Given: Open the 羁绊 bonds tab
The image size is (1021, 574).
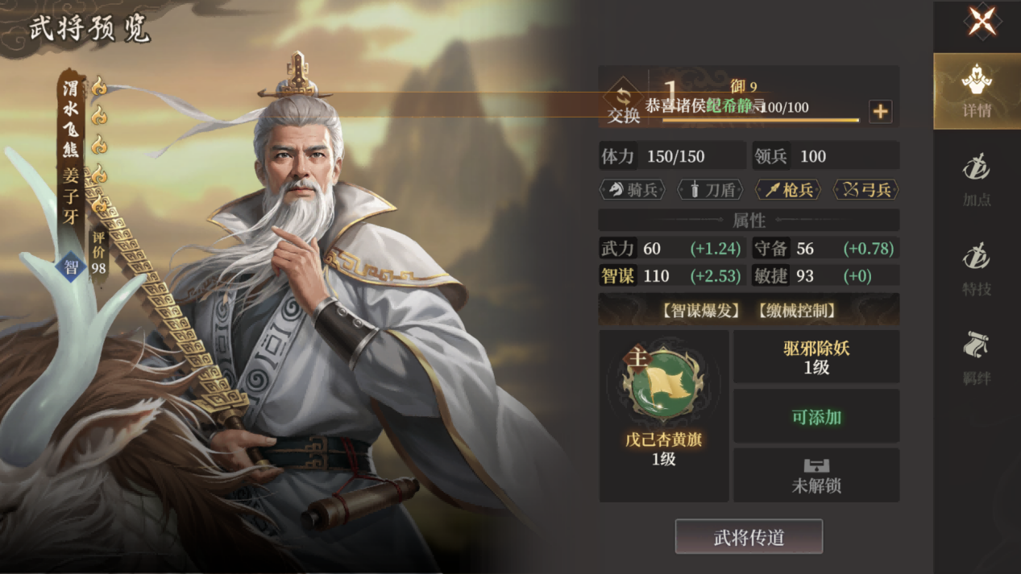Looking at the screenshot, I should (977, 359).
